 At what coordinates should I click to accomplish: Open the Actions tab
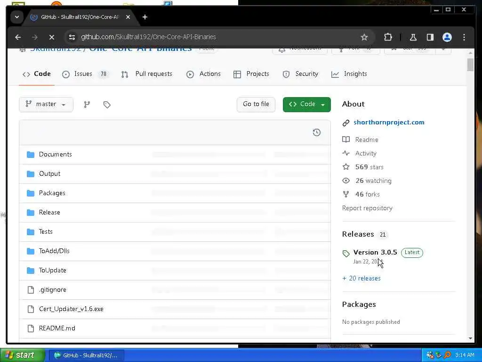pos(203,74)
